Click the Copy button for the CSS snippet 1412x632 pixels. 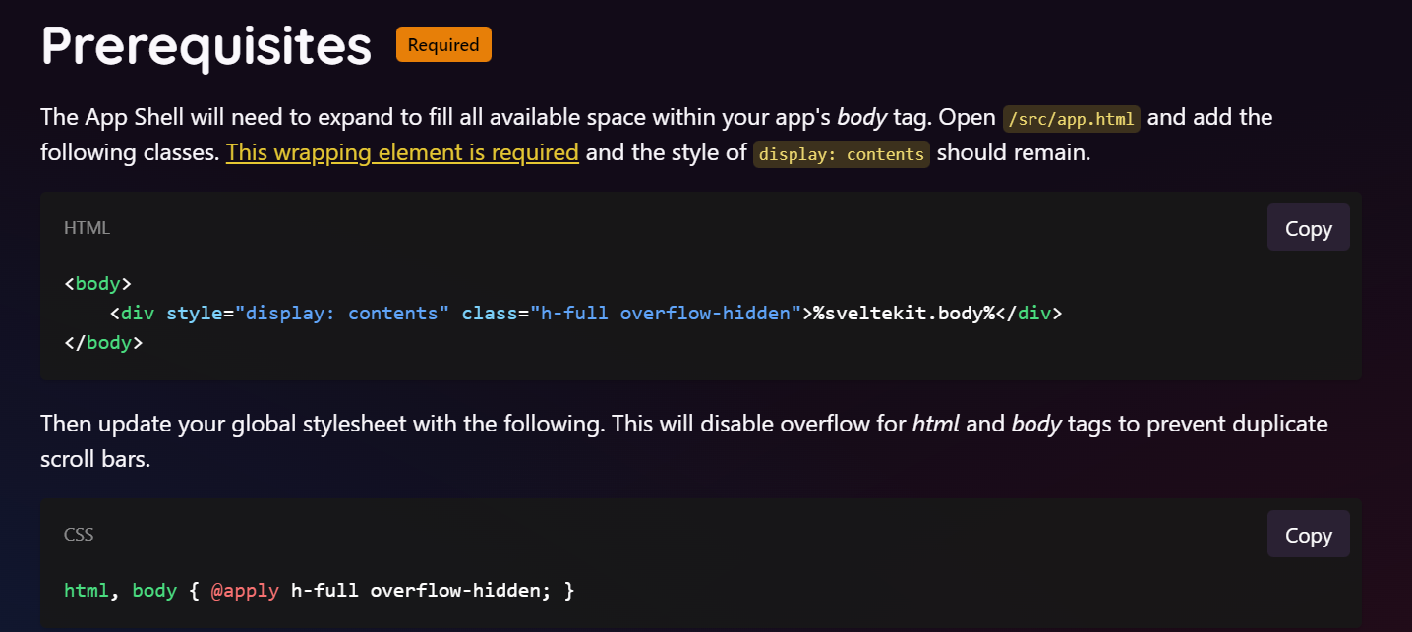click(1308, 534)
